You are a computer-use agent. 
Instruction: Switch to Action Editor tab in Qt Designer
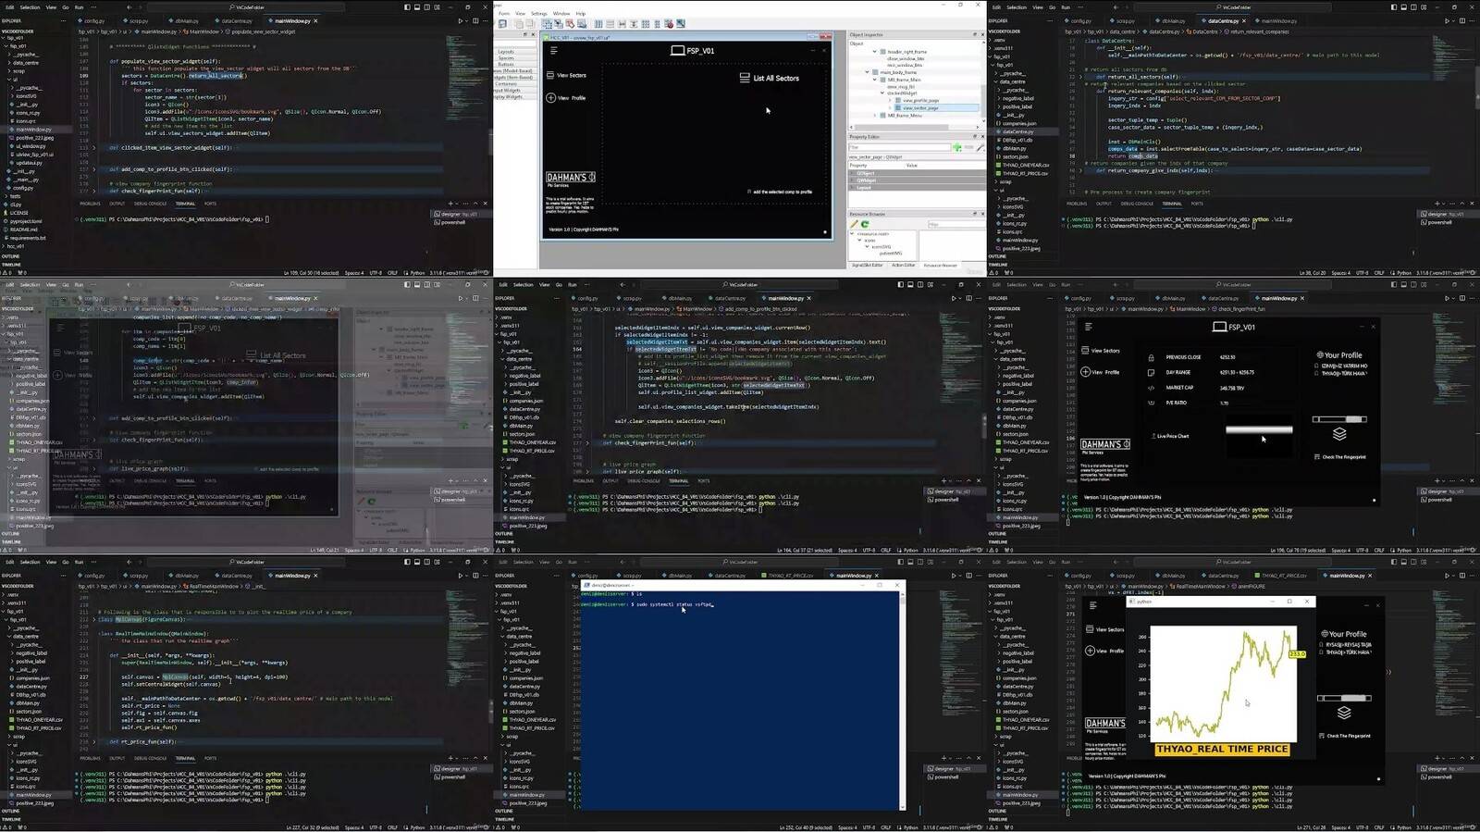(x=903, y=266)
